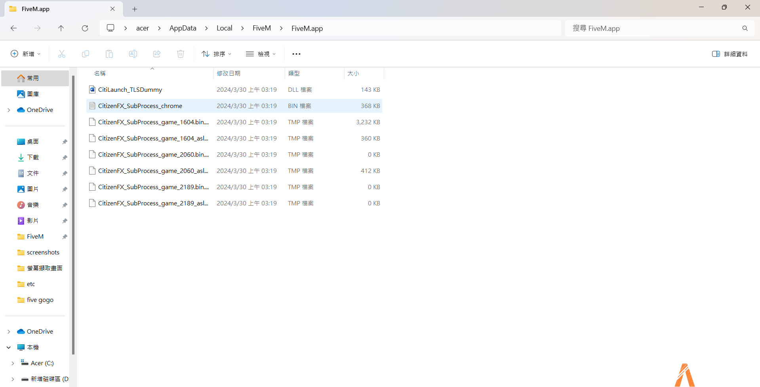Select CitizenFX_SubProcess_chrome file
The width and height of the screenshot is (760, 387).
(x=234, y=106)
